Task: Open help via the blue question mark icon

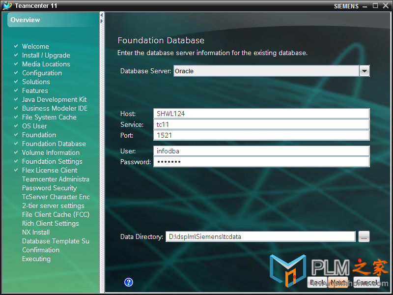Action: (x=129, y=282)
